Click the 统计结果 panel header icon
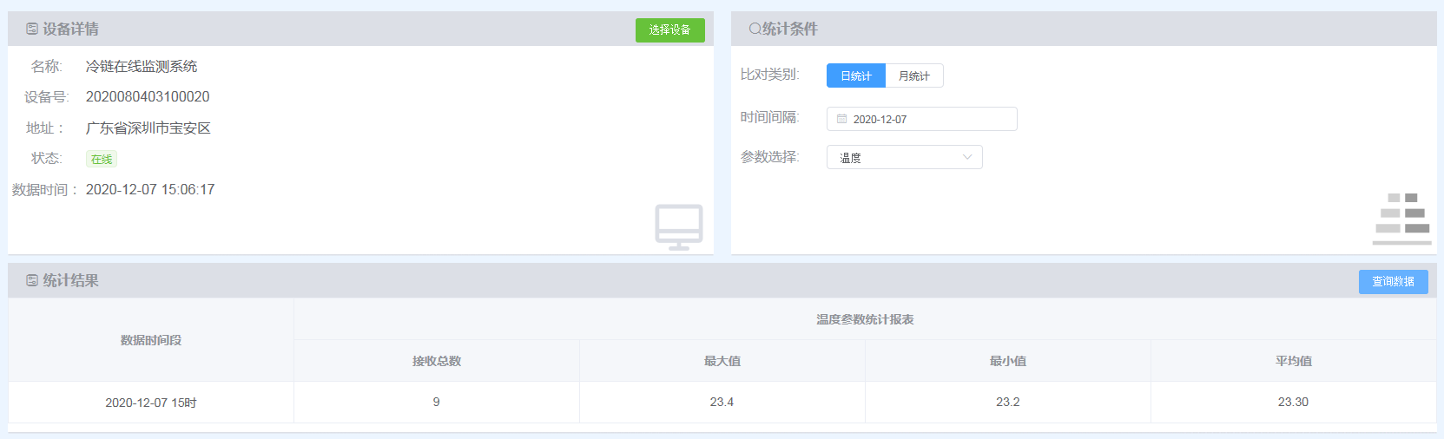Screen dimensions: 1444x439 click(32, 281)
